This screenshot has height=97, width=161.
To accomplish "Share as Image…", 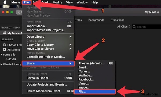I will click(x=95, y=88).
